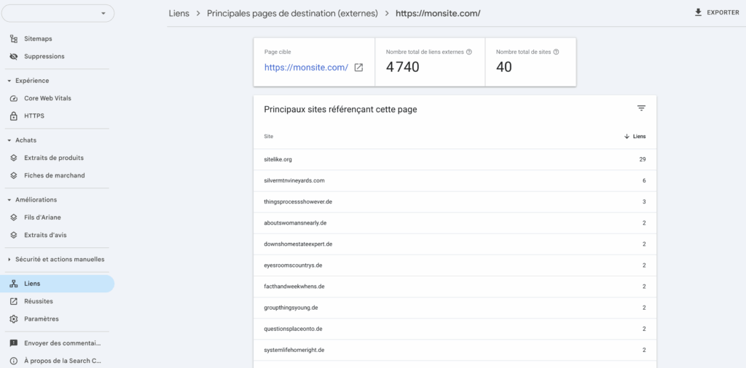
Task: Open Suppressions in the sidebar
Action: pos(44,56)
